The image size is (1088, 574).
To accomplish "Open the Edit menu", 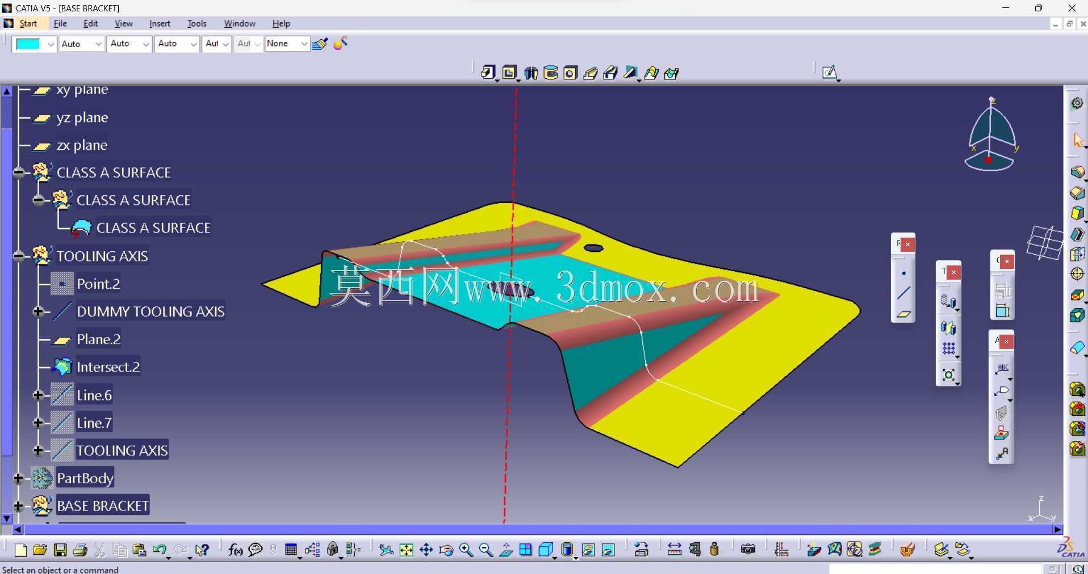I will tap(91, 23).
